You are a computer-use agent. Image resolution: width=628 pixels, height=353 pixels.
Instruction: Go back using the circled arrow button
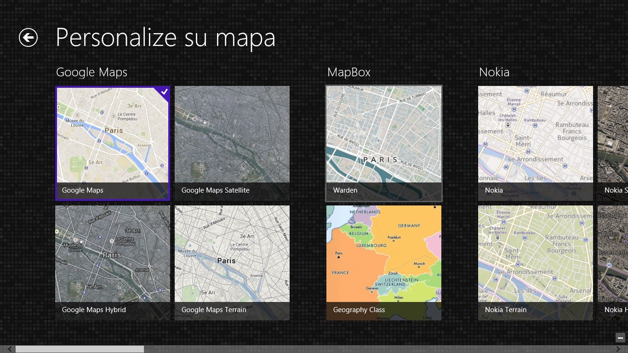click(x=28, y=38)
